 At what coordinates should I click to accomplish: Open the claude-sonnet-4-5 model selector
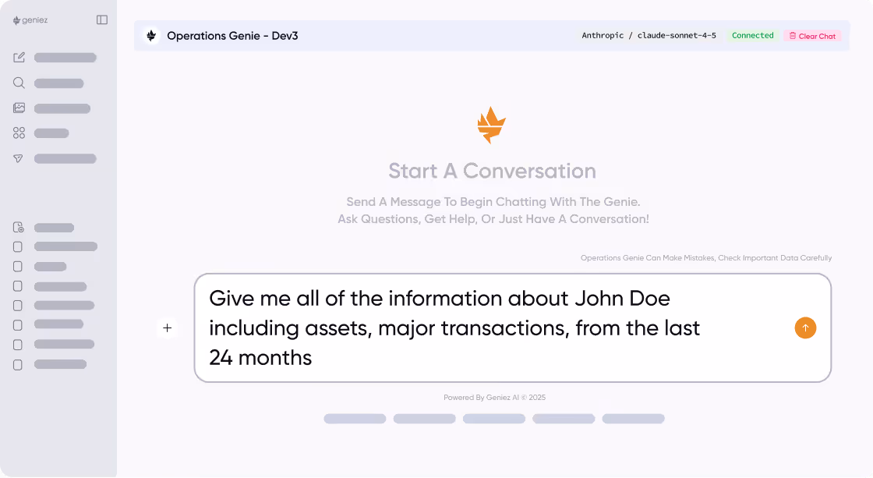[677, 35]
